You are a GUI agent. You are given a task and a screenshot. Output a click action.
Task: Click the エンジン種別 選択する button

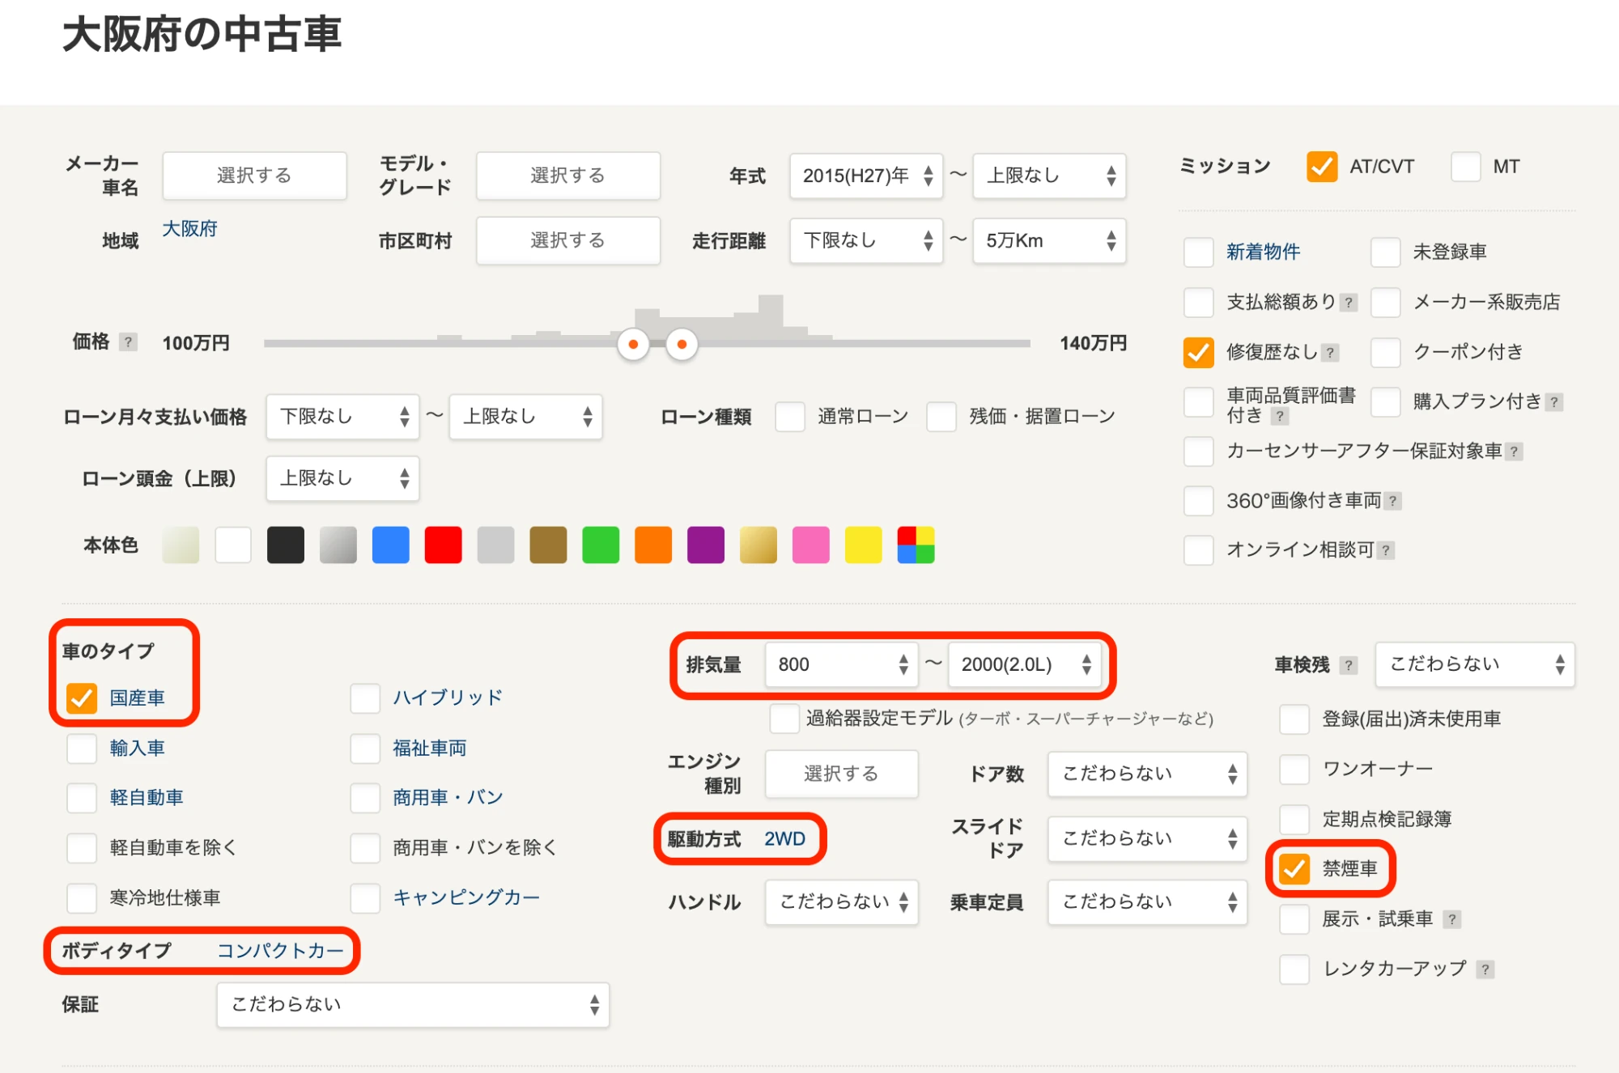tap(841, 774)
